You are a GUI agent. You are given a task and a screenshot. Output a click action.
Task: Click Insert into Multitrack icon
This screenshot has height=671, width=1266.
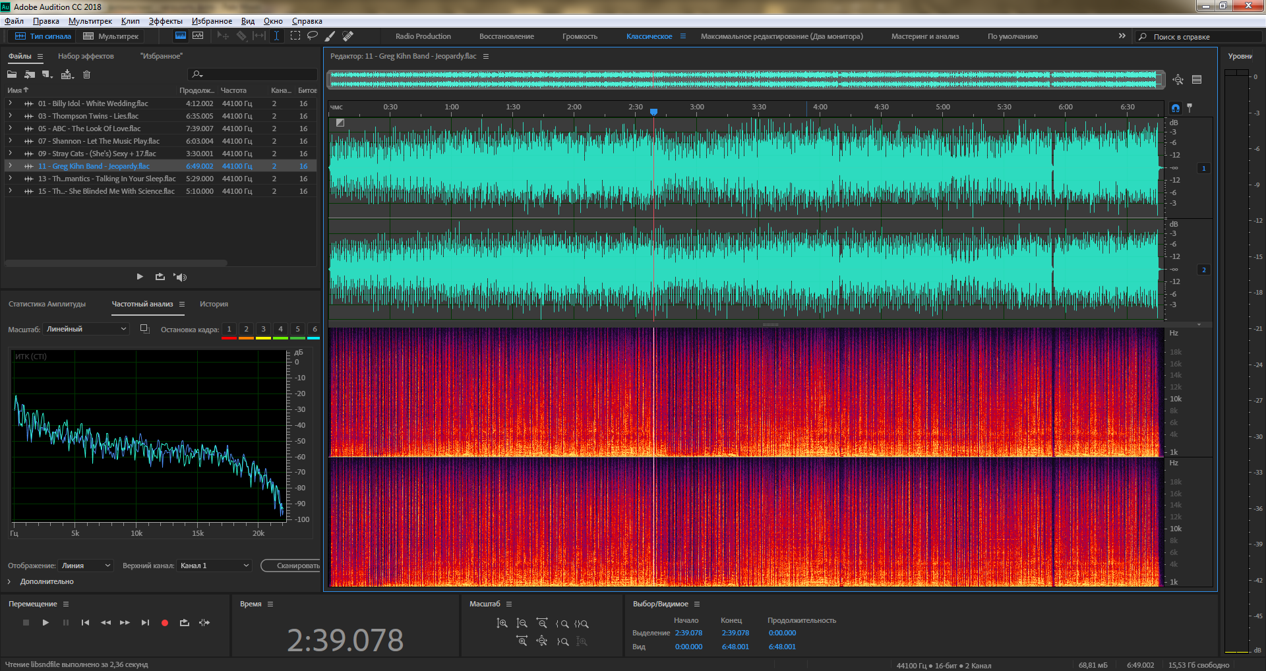[x=67, y=74]
